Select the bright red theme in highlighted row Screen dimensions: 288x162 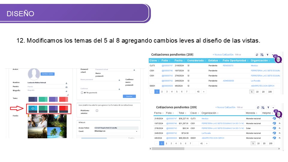tap(64, 109)
